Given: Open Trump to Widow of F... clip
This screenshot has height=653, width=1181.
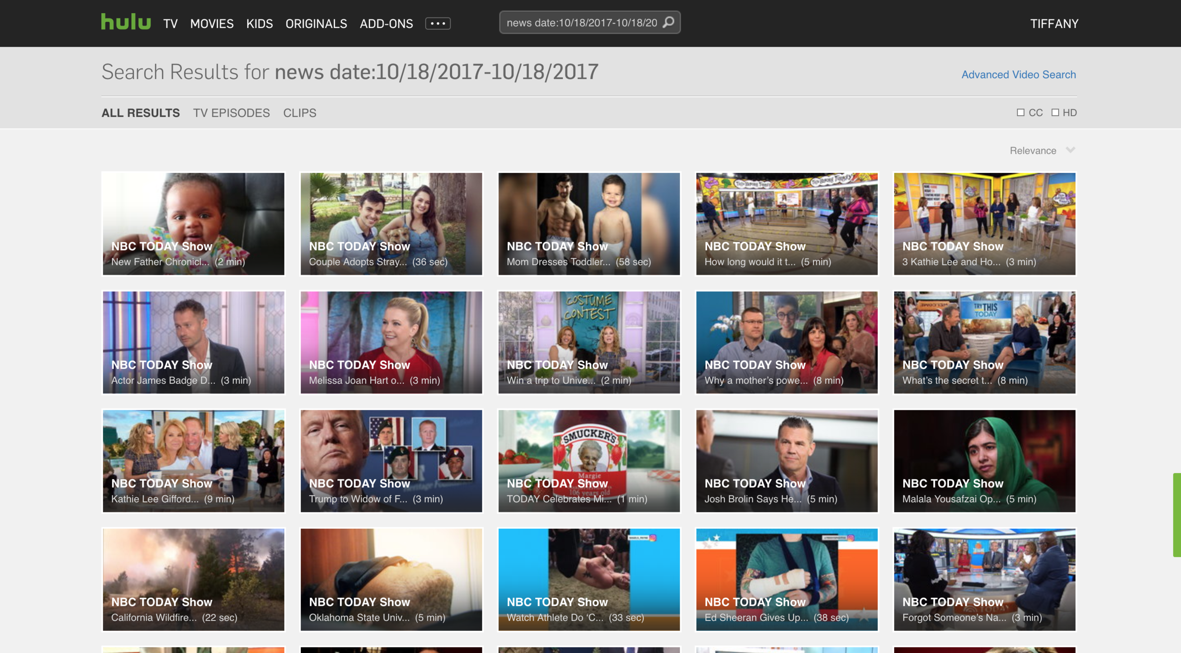Looking at the screenshot, I should click(x=391, y=460).
